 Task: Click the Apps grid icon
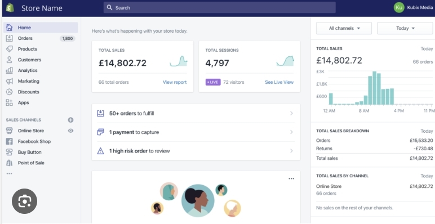(9, 102)
